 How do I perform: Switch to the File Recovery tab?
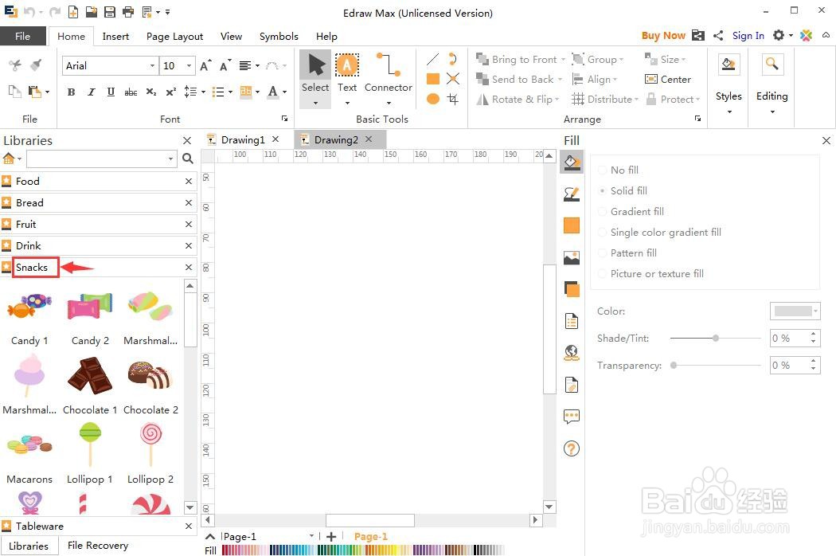[98, 546]
